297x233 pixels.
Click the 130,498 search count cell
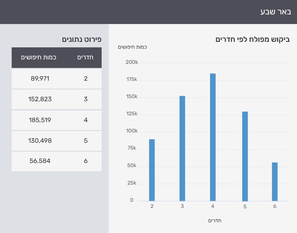click(x=40, y=141)
